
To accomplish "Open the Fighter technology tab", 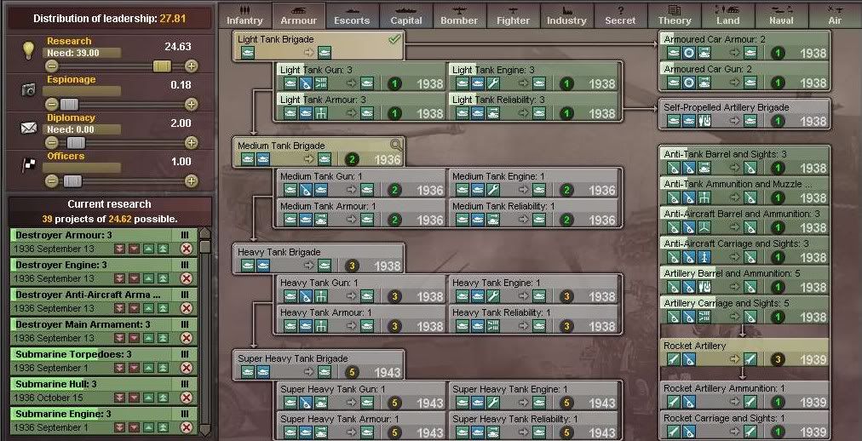I will 514,15.
